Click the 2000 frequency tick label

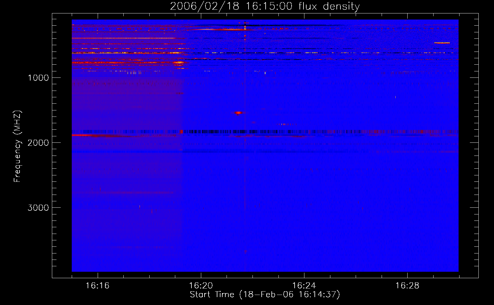38,143
